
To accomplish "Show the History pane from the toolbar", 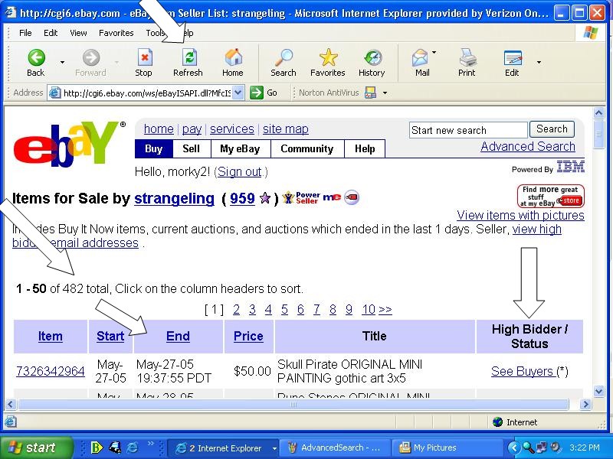I will (x=372, y=63).
